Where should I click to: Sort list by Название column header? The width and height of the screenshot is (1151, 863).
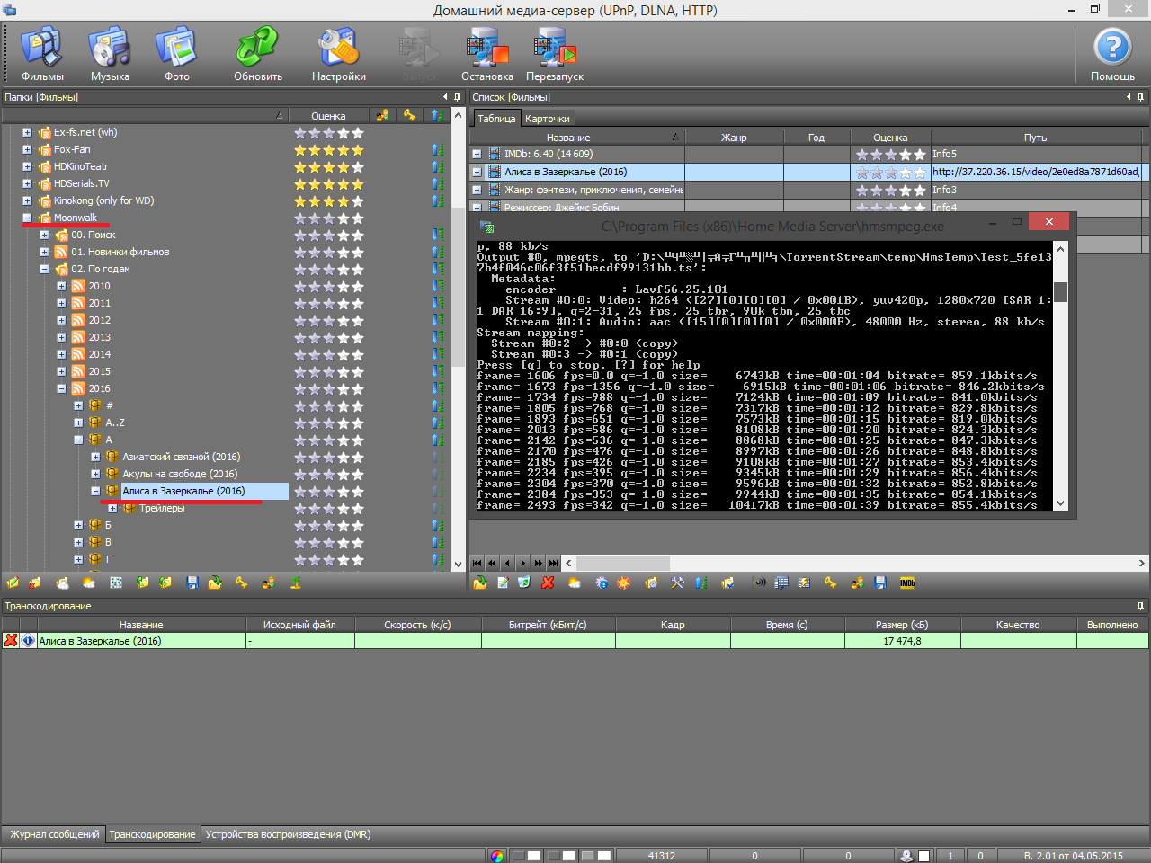point(568,138)
